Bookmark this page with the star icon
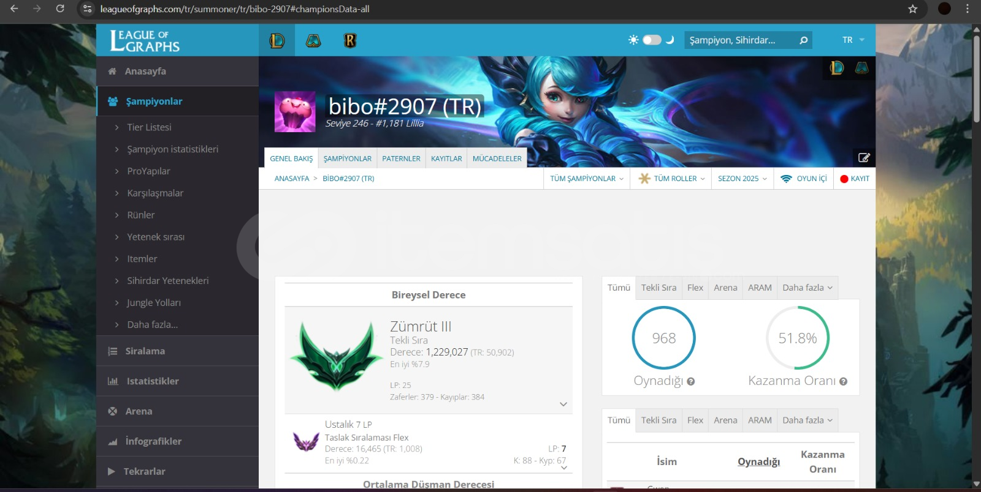981x492 pixels. (x=912, y=9)
